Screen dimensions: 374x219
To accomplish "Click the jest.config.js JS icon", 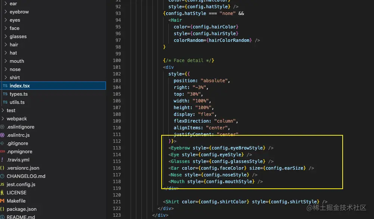I will point(2,184).
